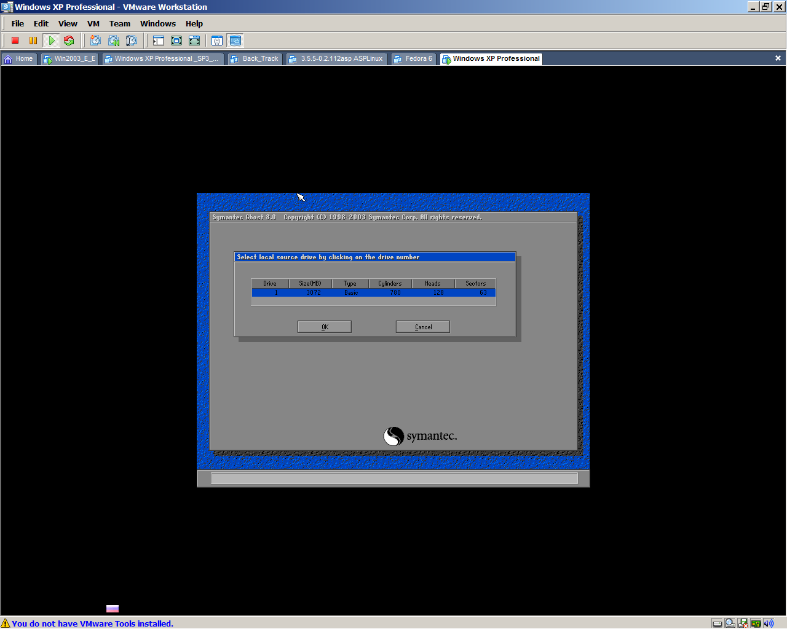Switch to the Fedora 6 tab
The height and width of the screenshot is (629, 787).
coord(414,59)
